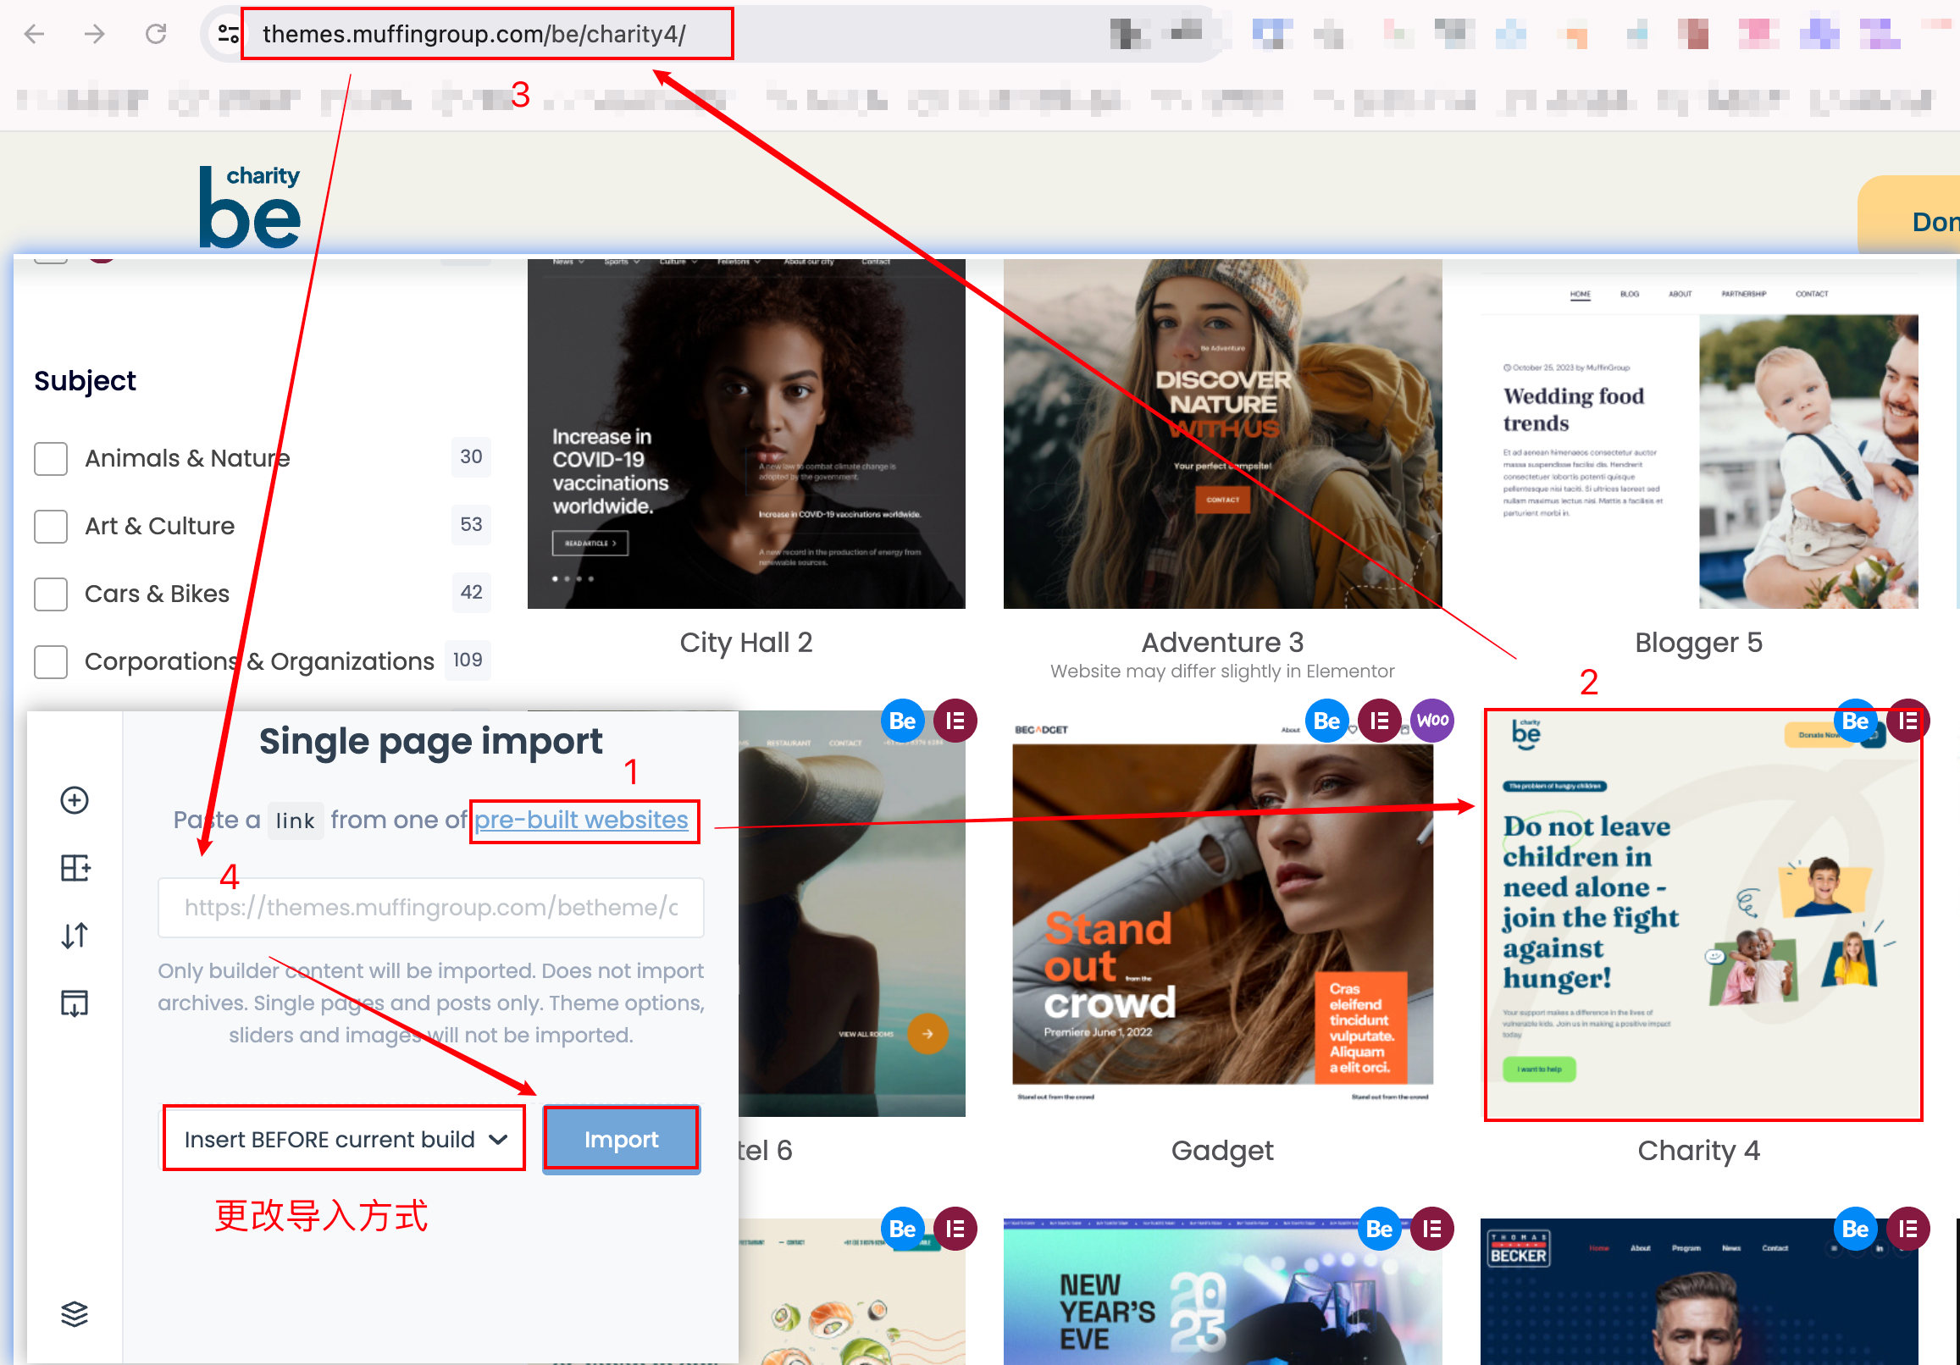
Task: Click the Reorder Sections icon in sidebar
Action: click(76, 935)
